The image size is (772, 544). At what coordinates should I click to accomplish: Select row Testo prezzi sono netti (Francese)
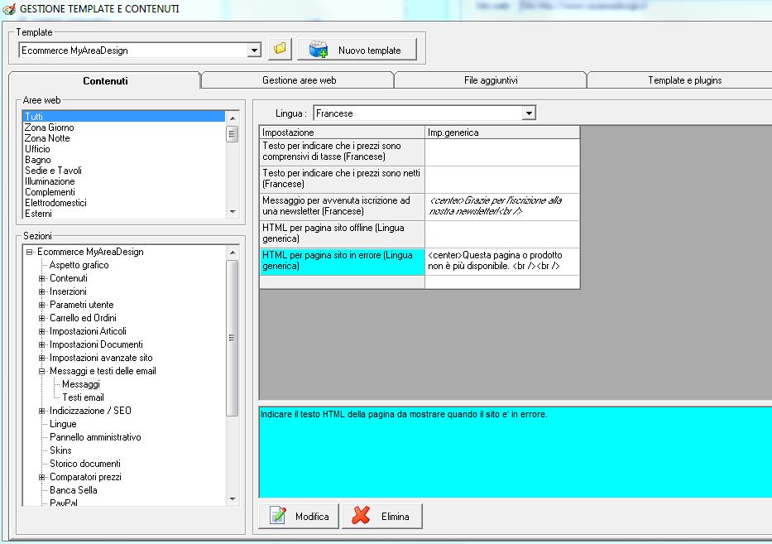point(343,179)
